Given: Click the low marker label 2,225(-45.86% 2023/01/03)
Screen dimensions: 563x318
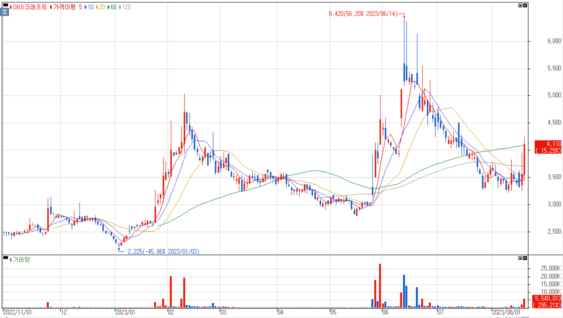Looking at the screenshot, I should 164,251.
